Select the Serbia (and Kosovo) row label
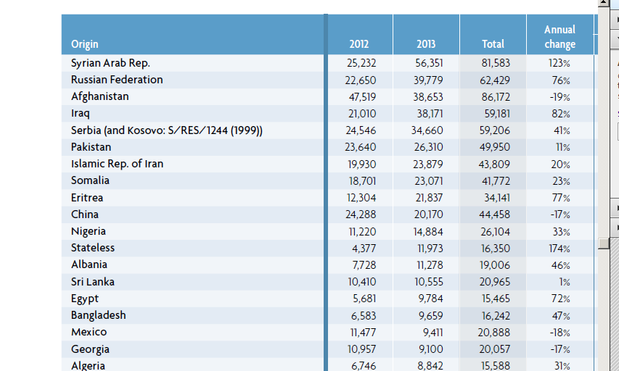The width and height of the screenshot is (619, 371). click(x=166, y=130)
